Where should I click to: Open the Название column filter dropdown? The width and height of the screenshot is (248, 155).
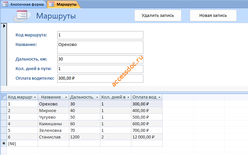click(66, 97)
